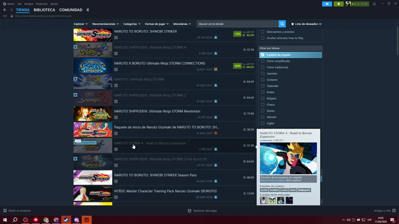Expand the Explorar dropdown
This screenshot has height=224, width=399.
coord(81,24)
